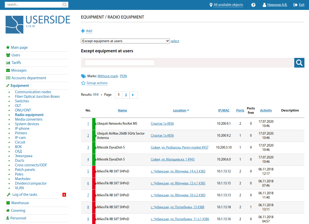Screen dimensions: 309x224
Task: Click the help question mark icon
Action: pos(253,5)
